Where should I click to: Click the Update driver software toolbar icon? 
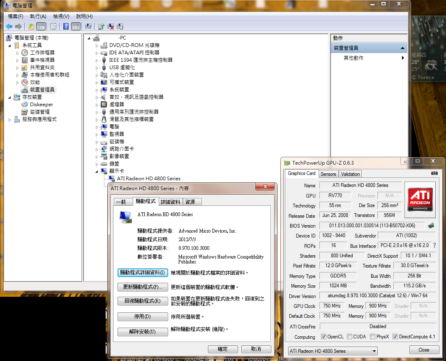coord(101,26)
